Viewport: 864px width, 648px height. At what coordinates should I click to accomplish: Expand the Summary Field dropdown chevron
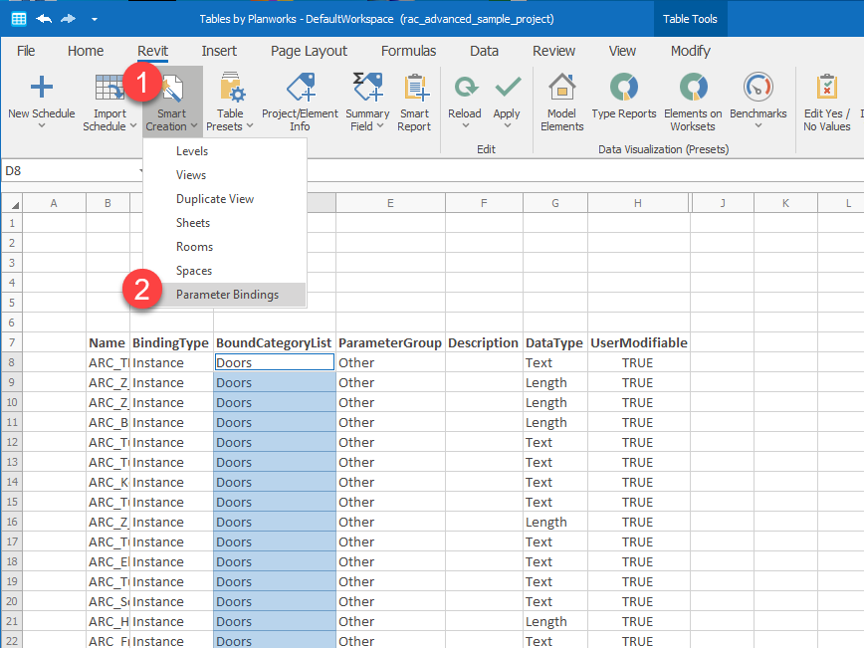point(380,126)
